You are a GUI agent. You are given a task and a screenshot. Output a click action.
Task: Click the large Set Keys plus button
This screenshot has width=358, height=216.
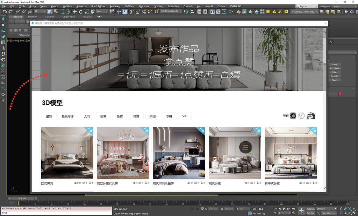tap(301, 211)
